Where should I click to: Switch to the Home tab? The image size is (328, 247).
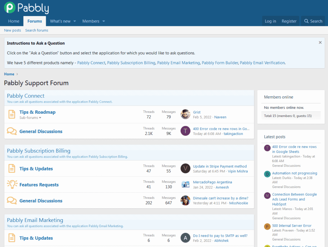14,21
